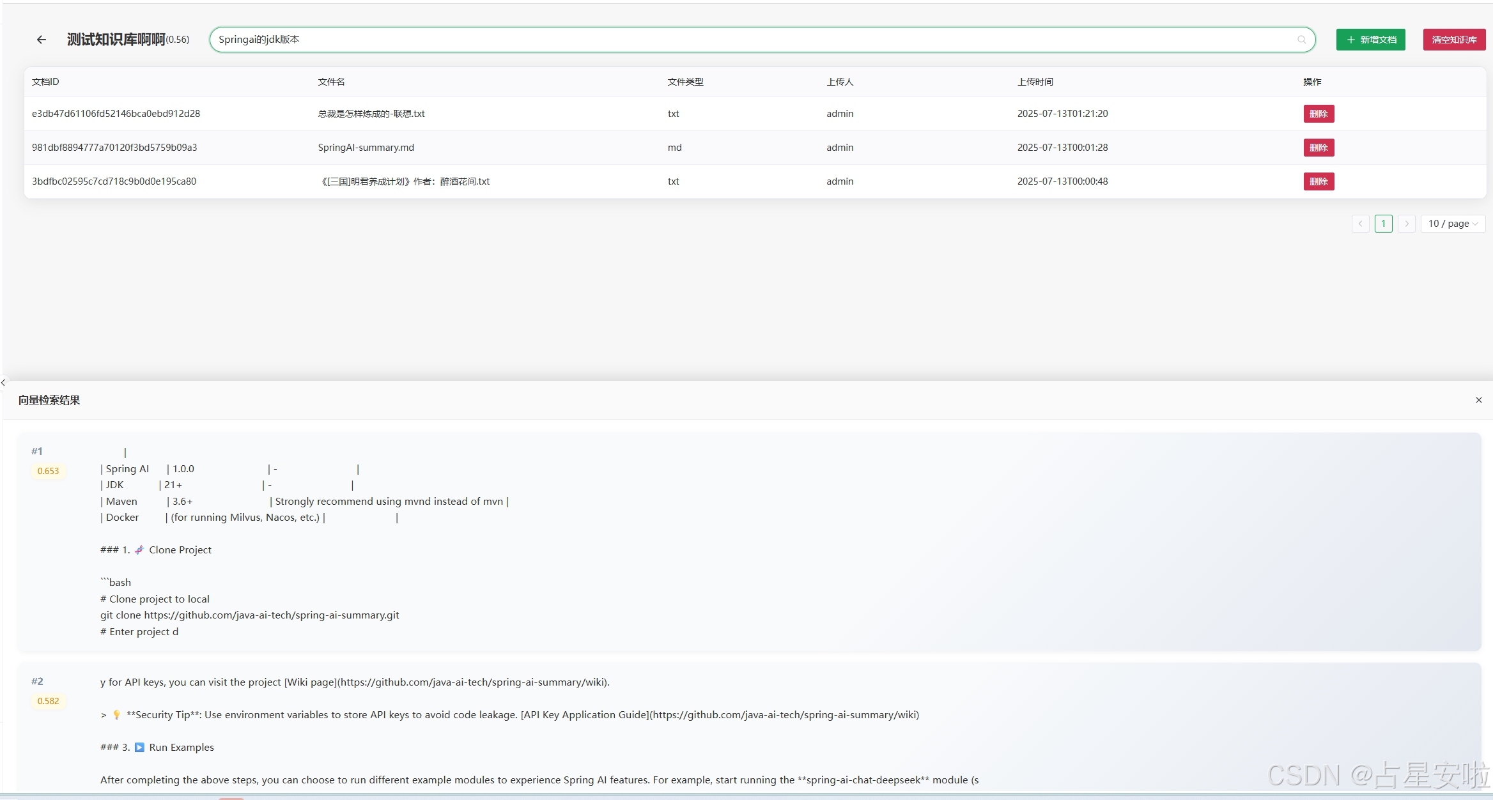Click the 向量检索结果 panel heading
Viewport: 1493px width, 800px height.
49,400
